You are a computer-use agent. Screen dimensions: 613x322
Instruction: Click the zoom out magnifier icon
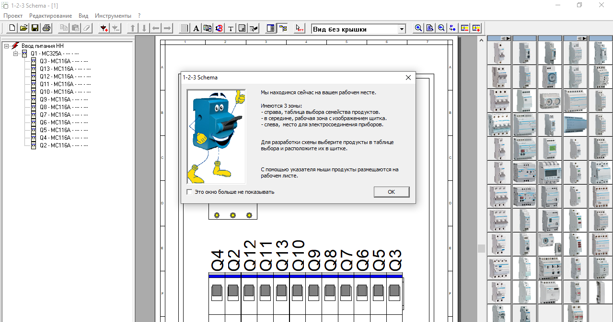point(441,28)
